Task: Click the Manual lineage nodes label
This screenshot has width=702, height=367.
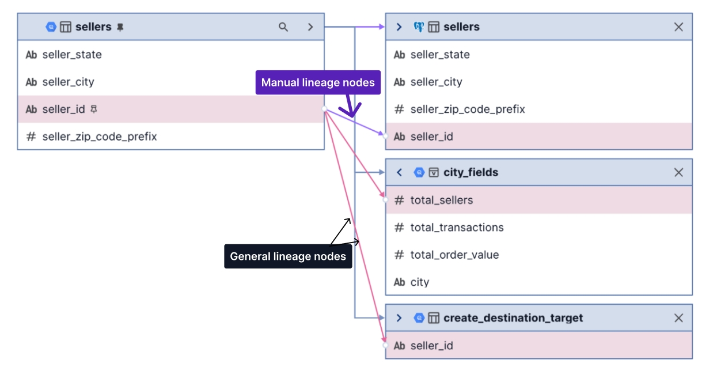Action: click(318, 82)
